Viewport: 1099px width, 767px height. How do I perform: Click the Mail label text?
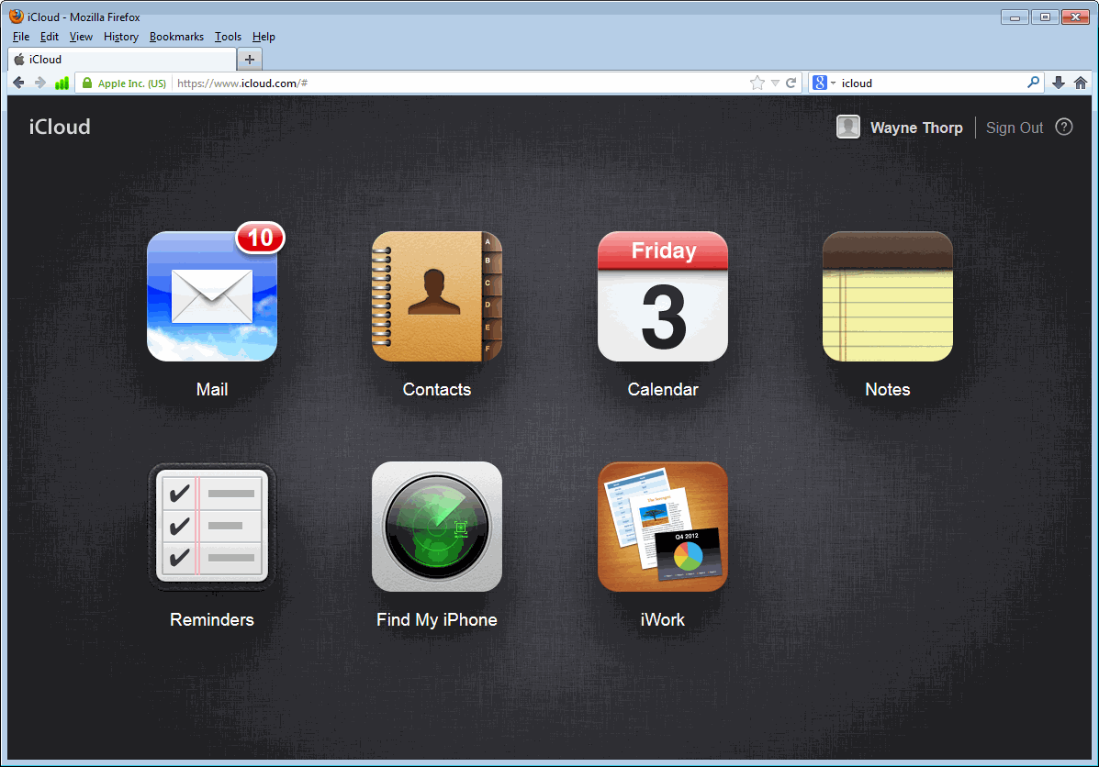[212, 389]
